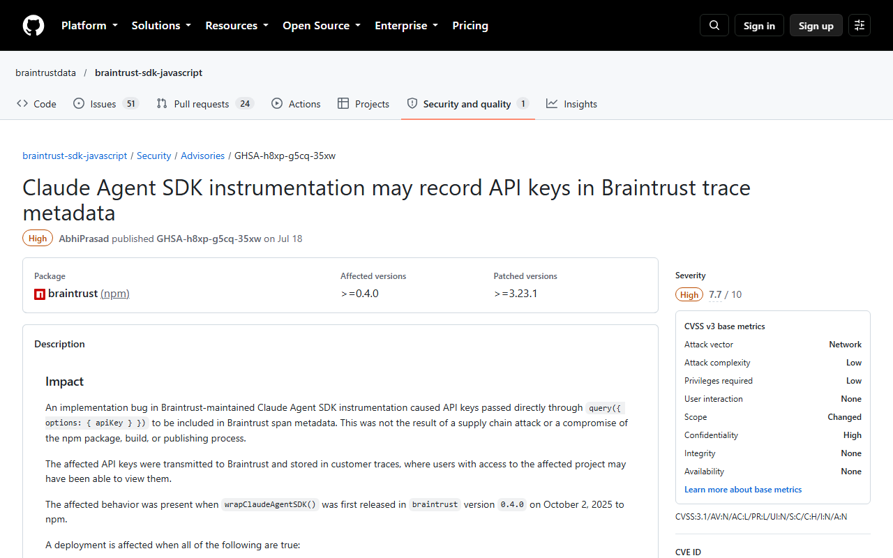Screen dimensions: 893x558
Task: Click the Advisories breadcrumb link
Action: 202,156
